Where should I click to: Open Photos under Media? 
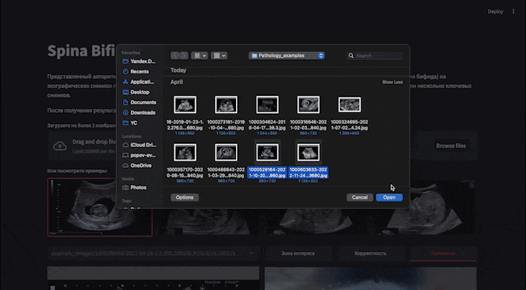pyautogui.click(x=135, y=188)
